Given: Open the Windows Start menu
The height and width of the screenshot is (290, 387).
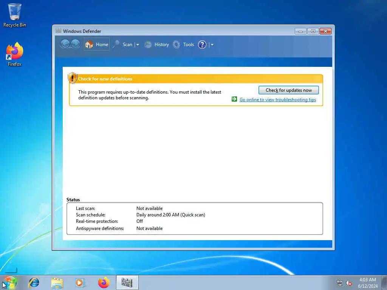Looking at the screenshot, I should [x=9, y=282].
